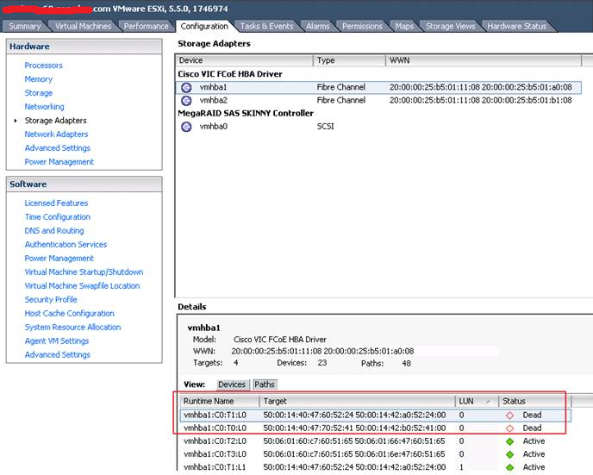Open Host Cache Configuration
Image resolution: width=593 pixels, height=475 pixels.
[69, 314]
